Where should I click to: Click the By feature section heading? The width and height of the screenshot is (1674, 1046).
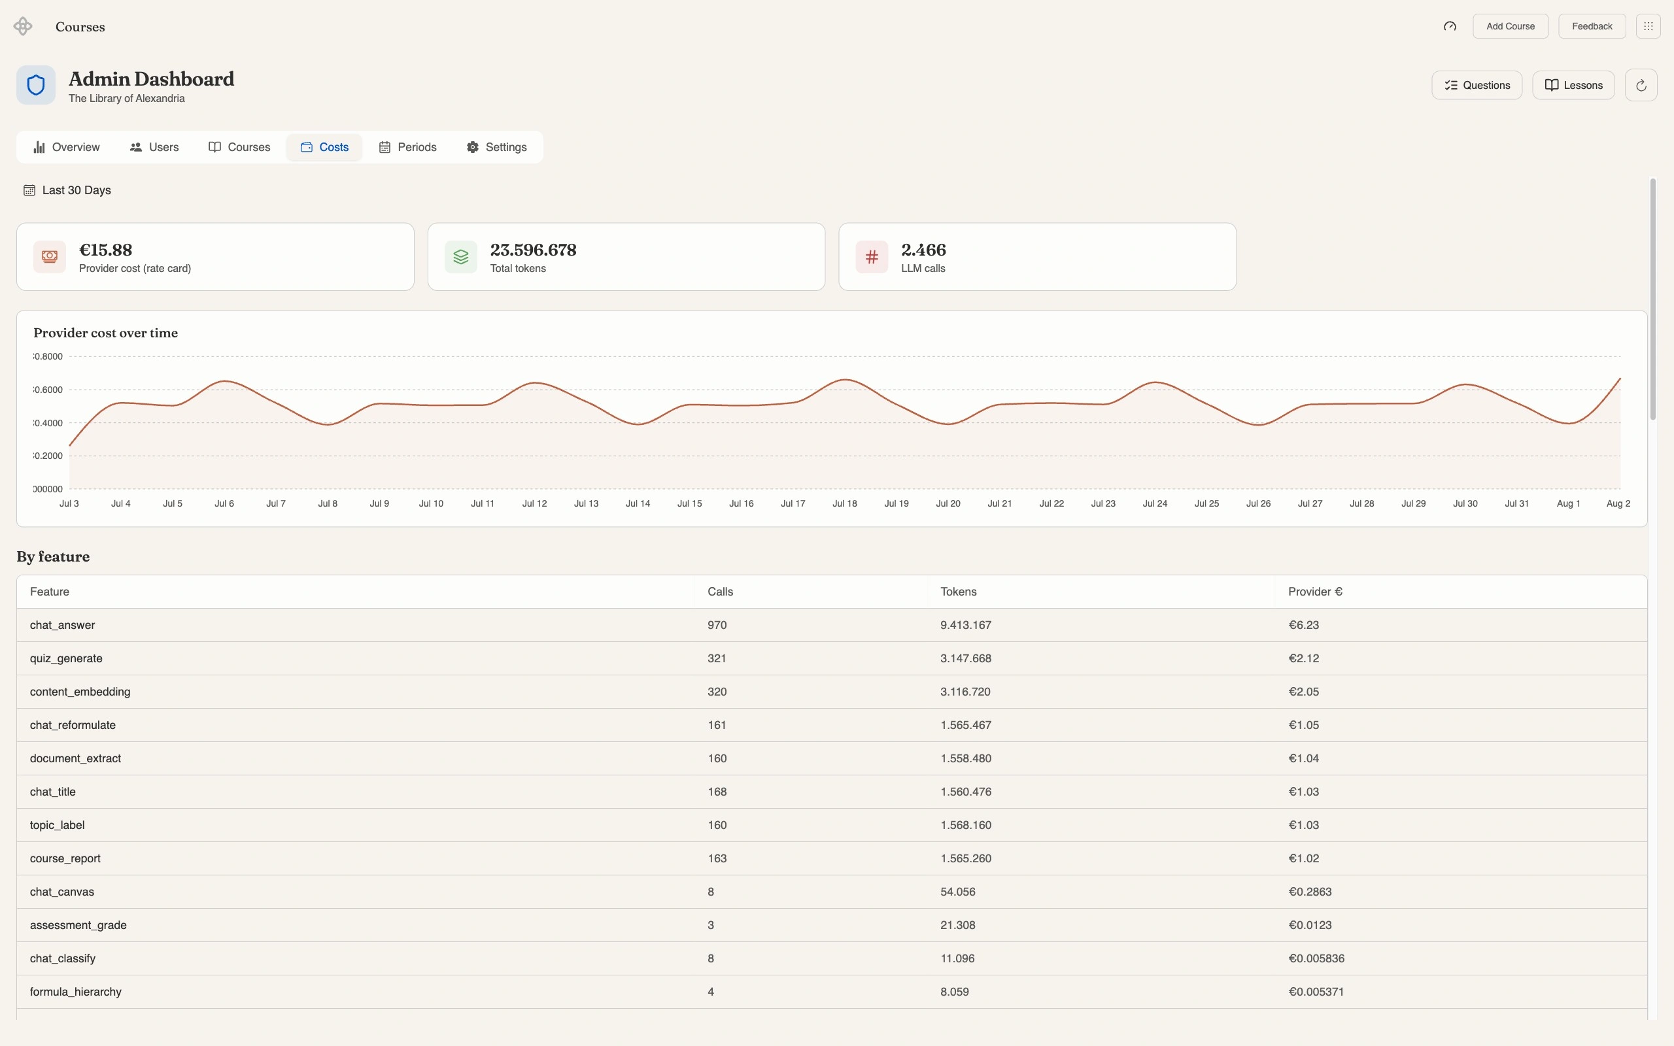coord(53,557)
